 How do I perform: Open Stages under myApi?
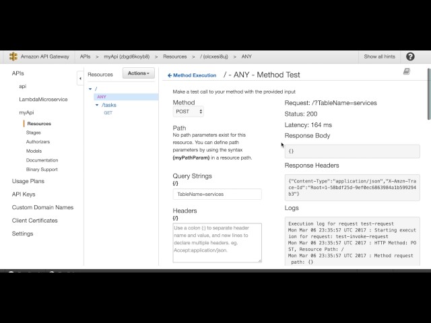click(x=33, y=133)
